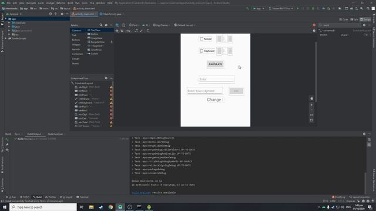Click the attributes search field
376x211 pixels.
coord(340,25)
